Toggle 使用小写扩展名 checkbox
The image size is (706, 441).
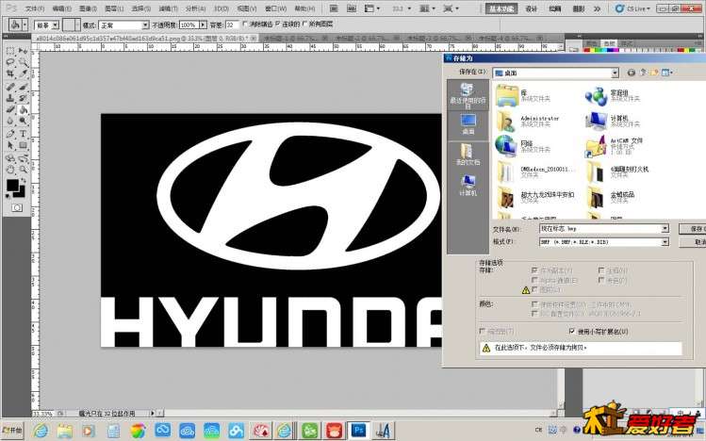[x=572, y=331]
